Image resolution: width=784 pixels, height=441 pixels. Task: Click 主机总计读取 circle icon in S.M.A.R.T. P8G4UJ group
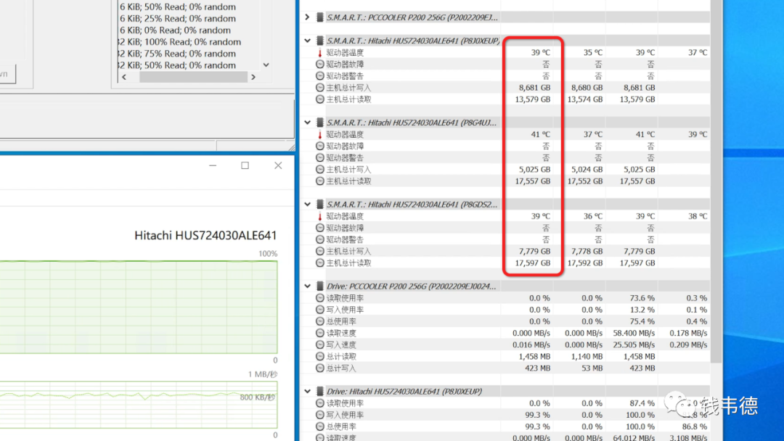point(320,181)
